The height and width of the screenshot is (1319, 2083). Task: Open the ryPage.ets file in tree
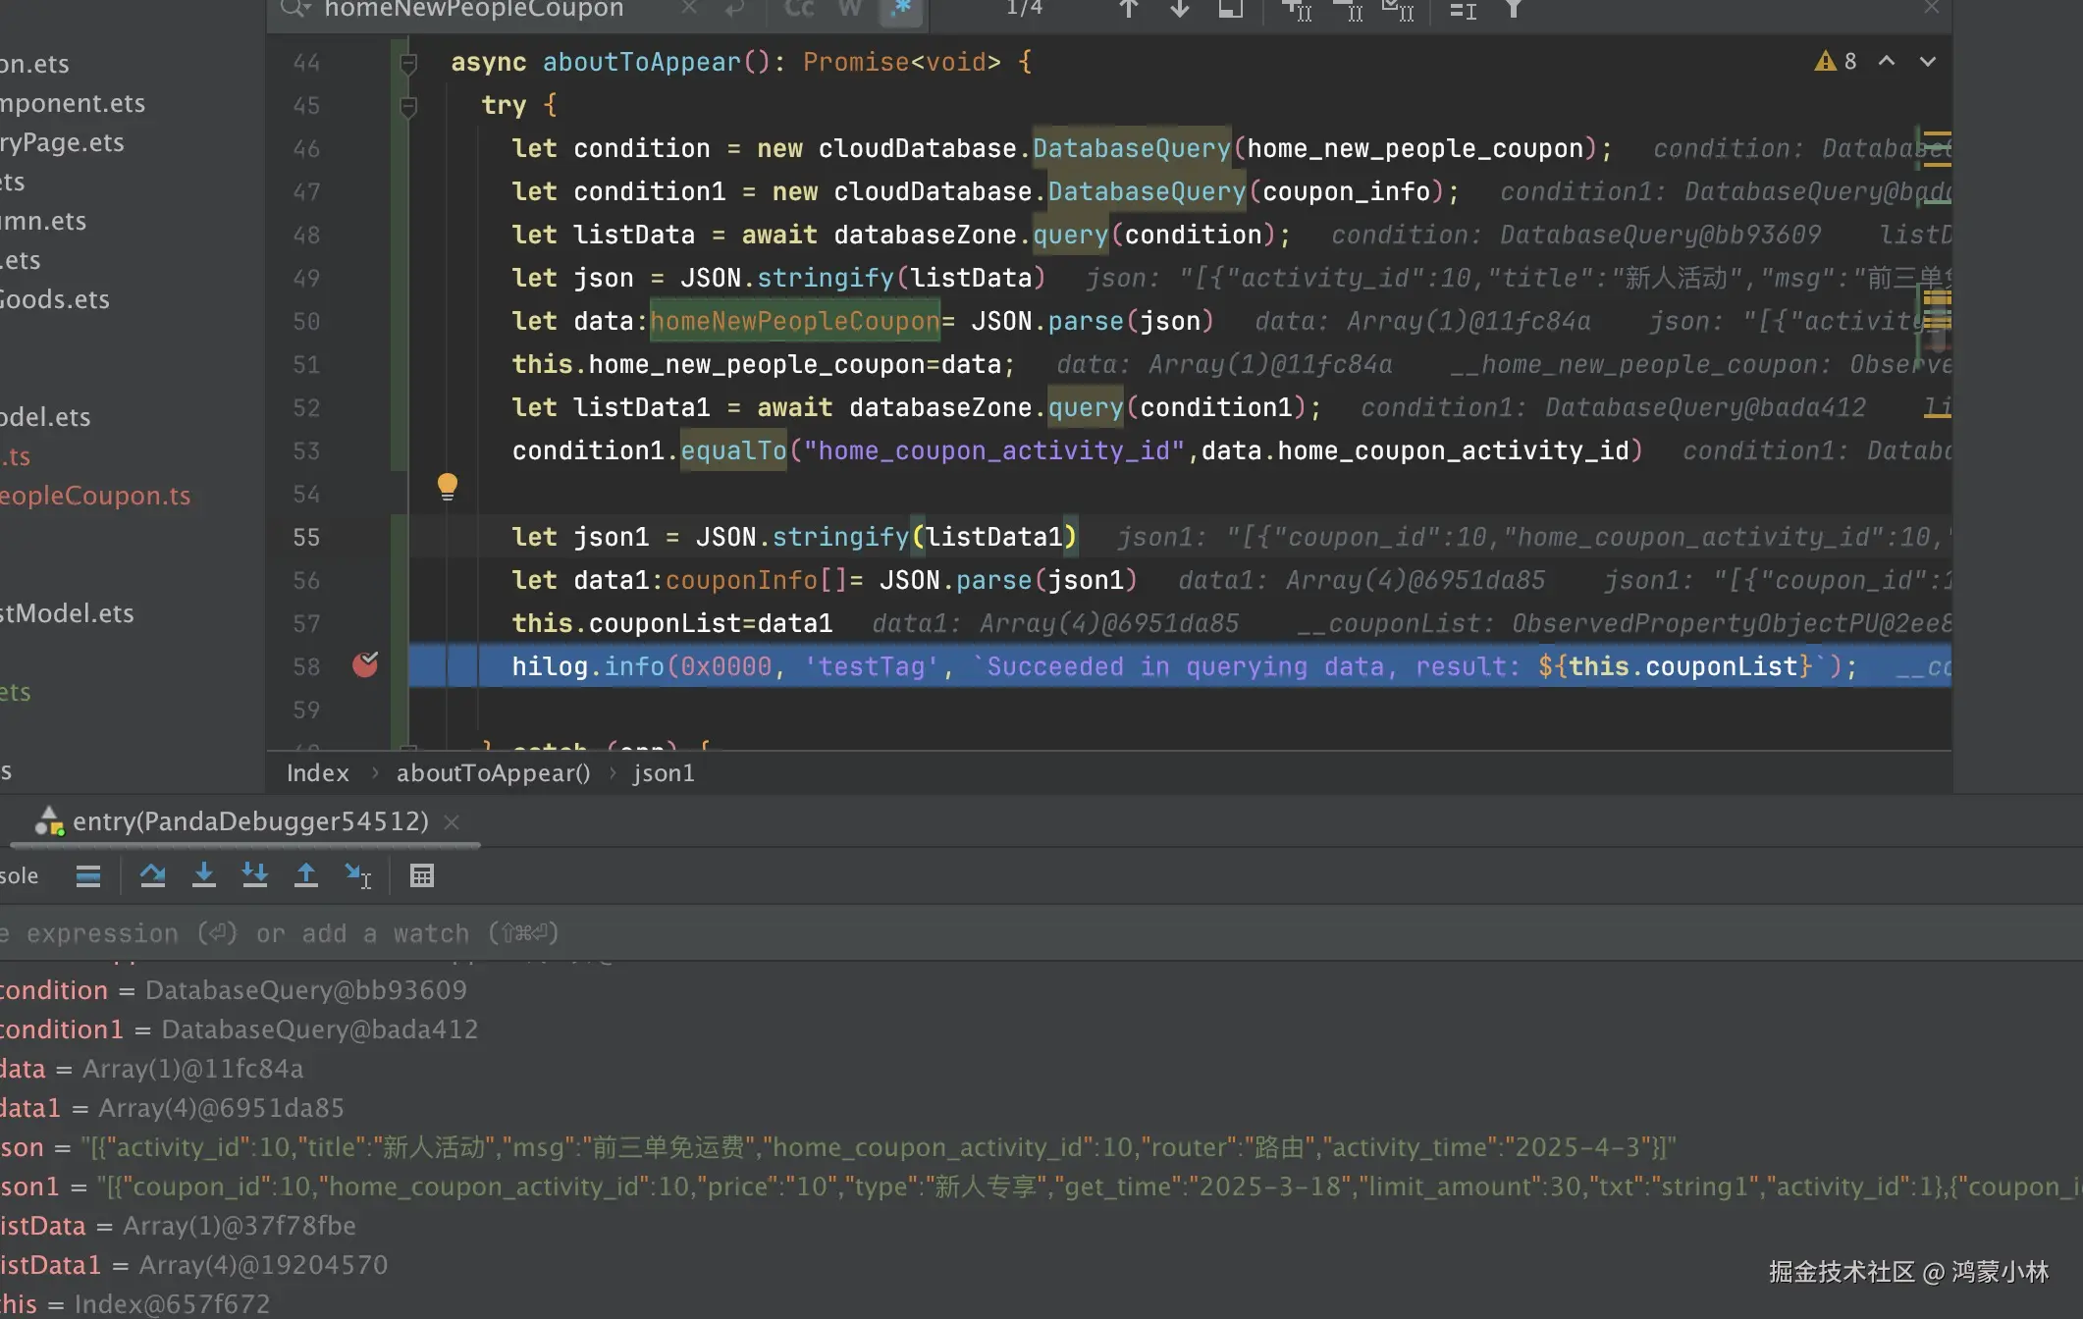63,142
